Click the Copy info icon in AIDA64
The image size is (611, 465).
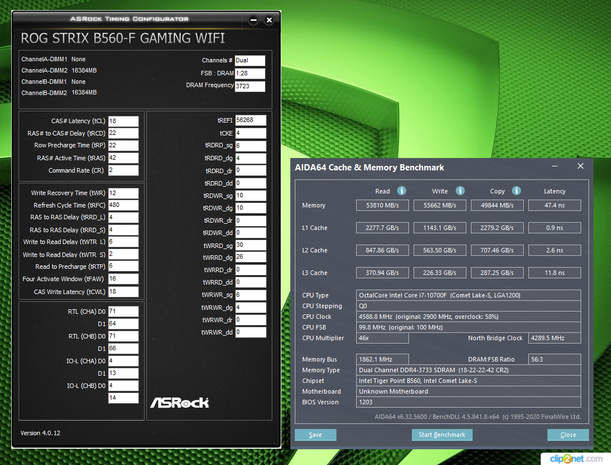[516, 191]
